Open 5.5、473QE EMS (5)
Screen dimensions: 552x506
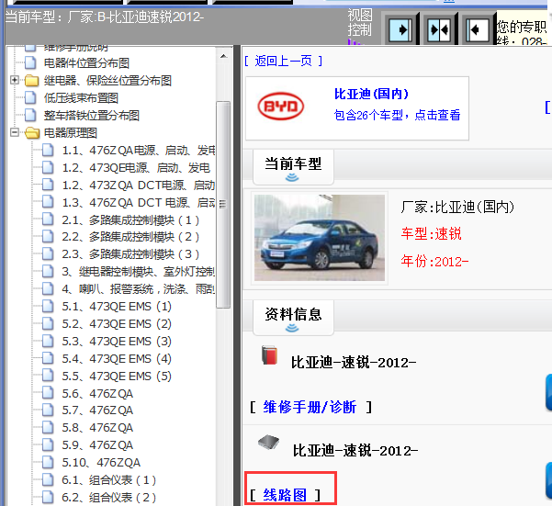pos(117,377)
